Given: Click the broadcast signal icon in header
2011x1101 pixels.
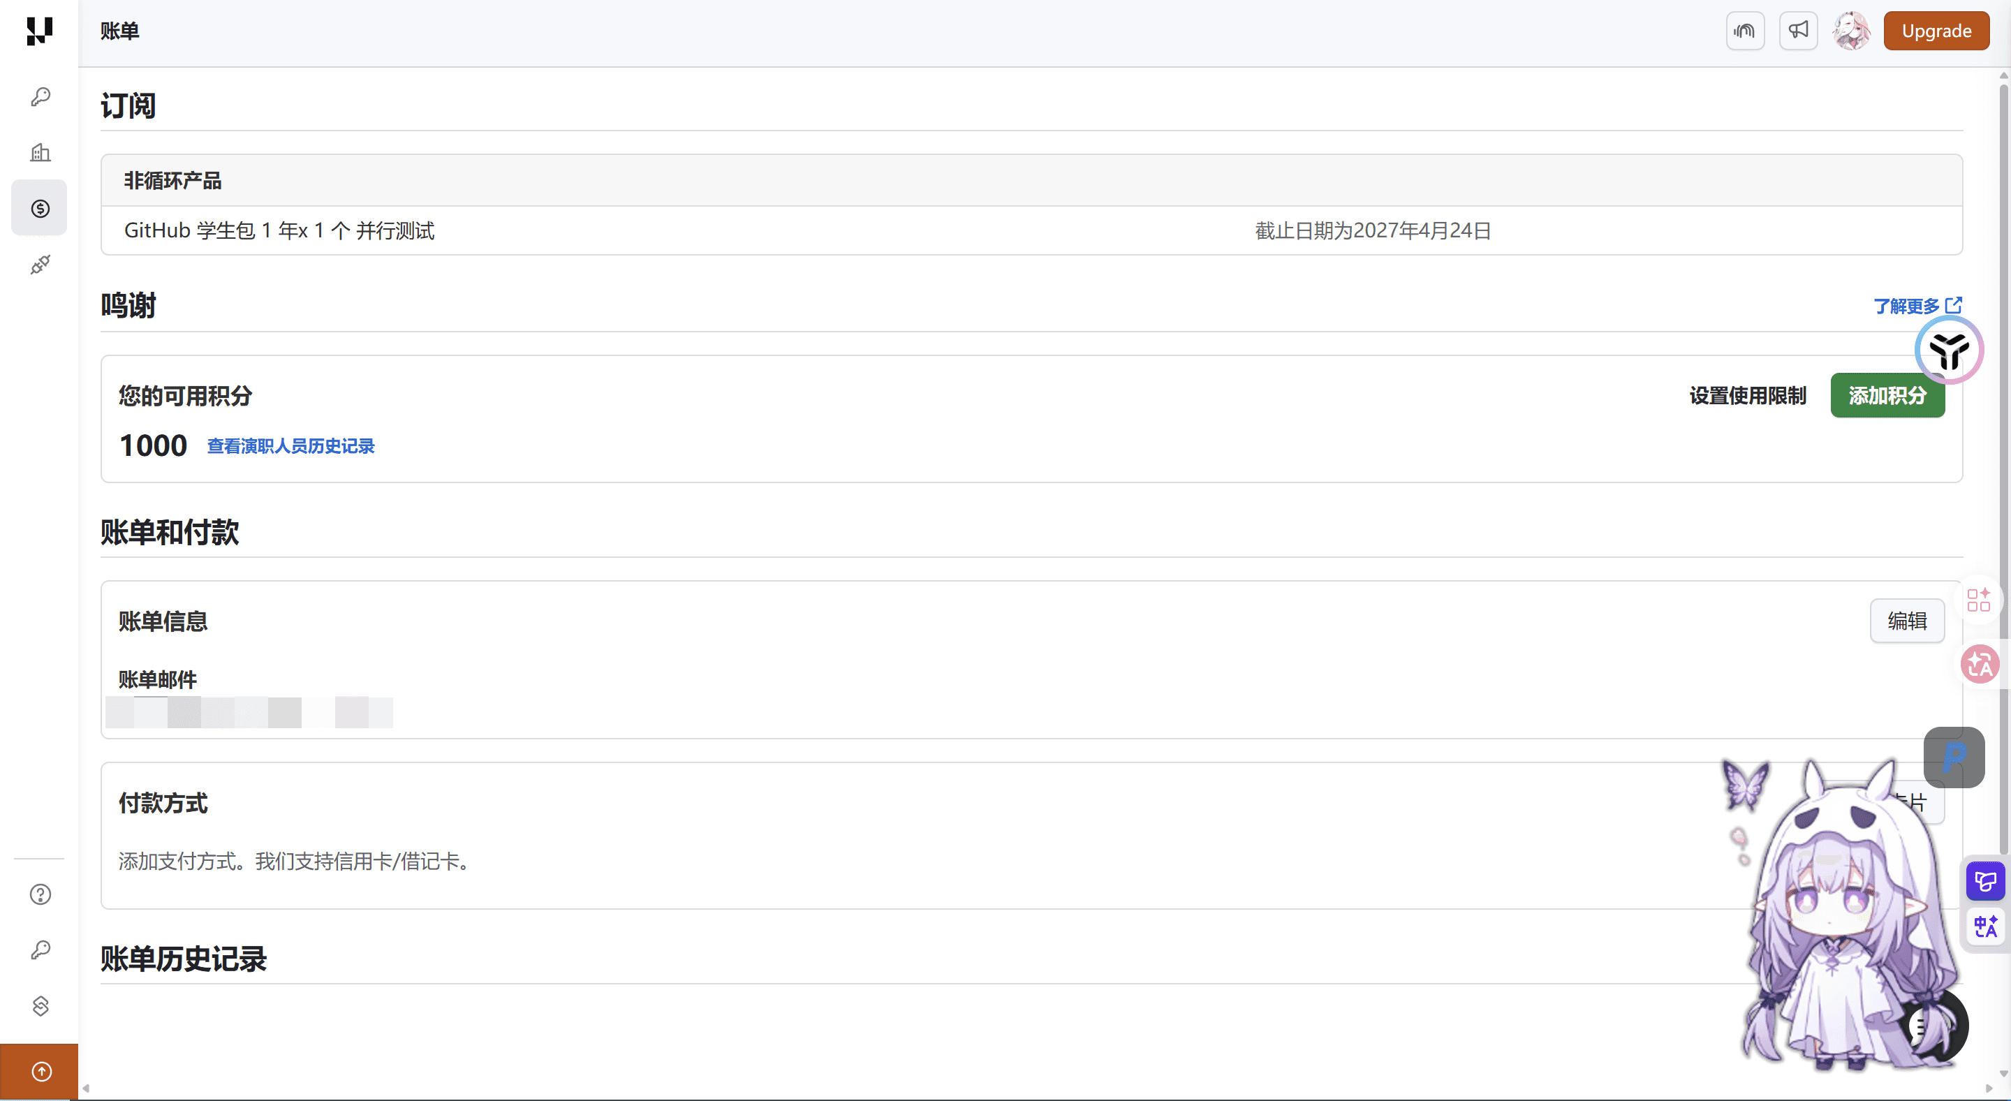Looking at the screenshot, I should pyautogui.click(x=1745, y=31).
